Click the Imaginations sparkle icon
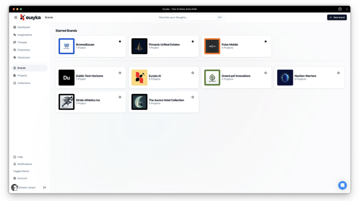This screenshot has width=359, height=201. click(15, 35)
